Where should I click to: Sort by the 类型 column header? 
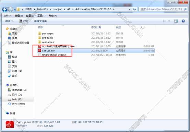click(118, 27)
